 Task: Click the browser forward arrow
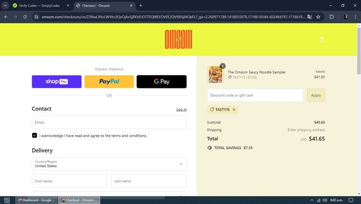[x=15, y=17]
